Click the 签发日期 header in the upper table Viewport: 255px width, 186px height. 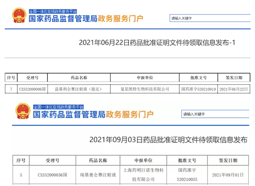pyautogui.click(x=234, y=78)
